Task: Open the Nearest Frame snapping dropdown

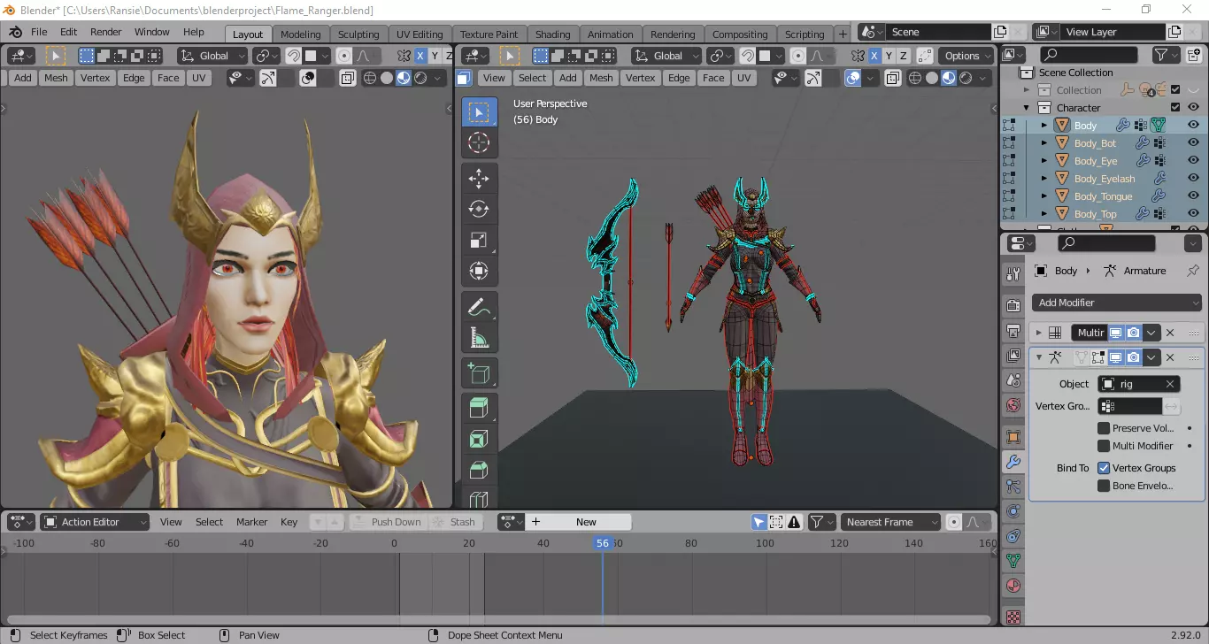Action: [890, 522]
